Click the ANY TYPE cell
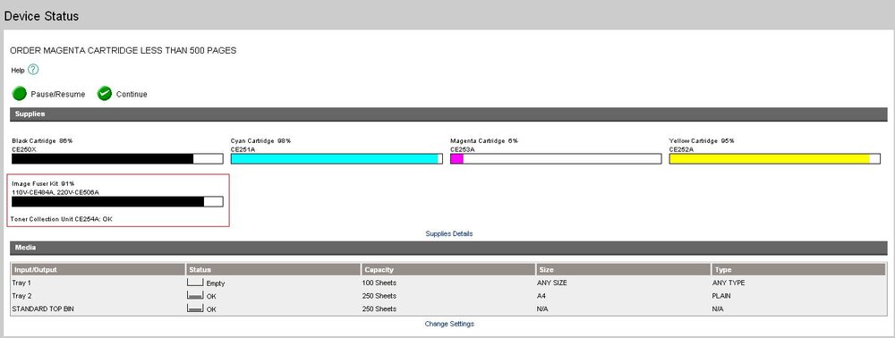 tap(729, 283)
